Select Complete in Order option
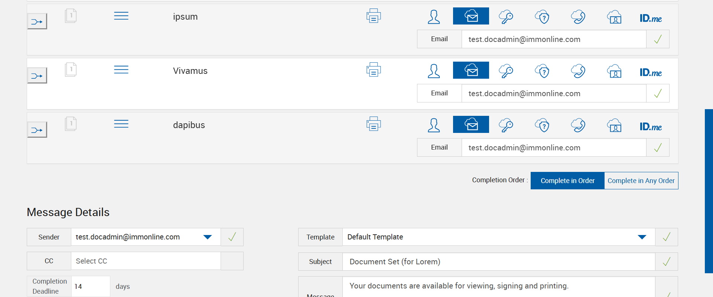The width and height of the screenshot is (713, 297). point(567,181)
